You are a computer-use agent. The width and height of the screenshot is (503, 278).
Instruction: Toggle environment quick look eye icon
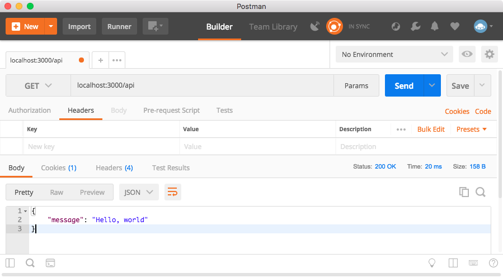[x=467, y=54]
